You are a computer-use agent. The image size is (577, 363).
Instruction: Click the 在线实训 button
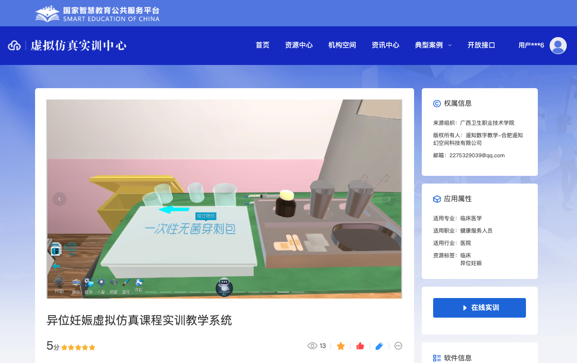[479, 308]
